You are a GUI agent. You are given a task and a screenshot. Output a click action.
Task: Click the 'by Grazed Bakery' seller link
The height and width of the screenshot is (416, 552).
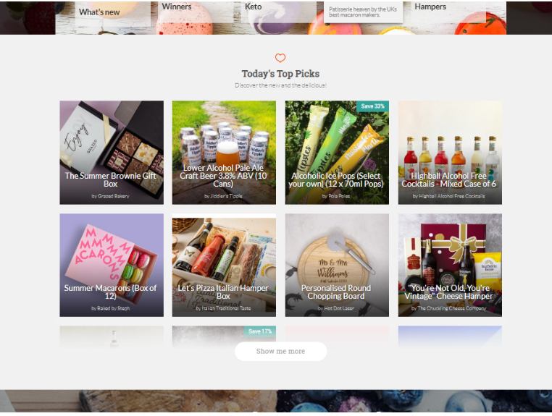click(111, 196)
